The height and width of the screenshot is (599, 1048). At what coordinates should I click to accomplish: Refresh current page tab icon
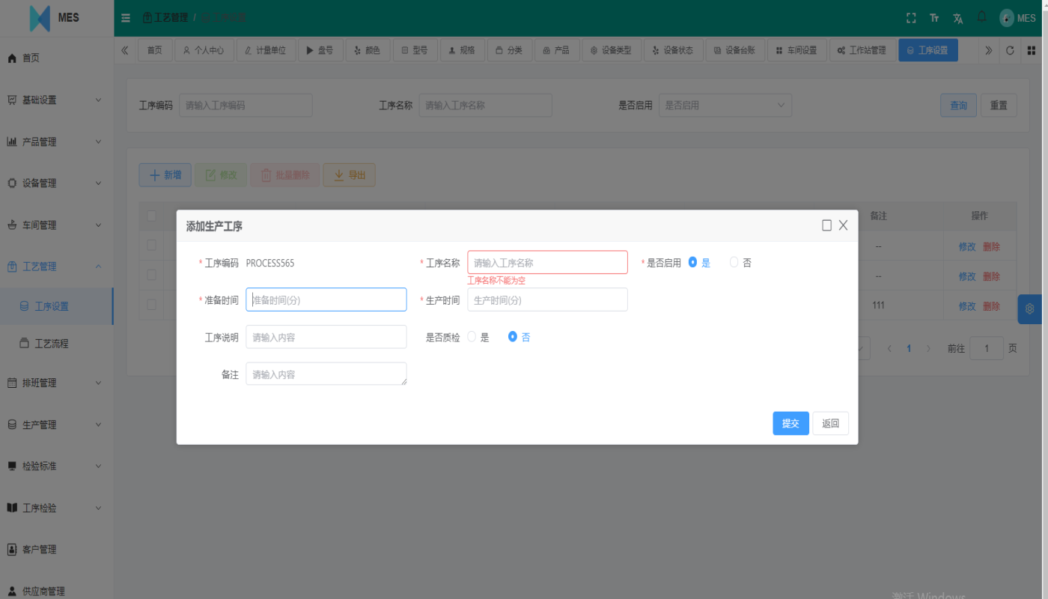pyautogui.click(x=1010, y=50)
